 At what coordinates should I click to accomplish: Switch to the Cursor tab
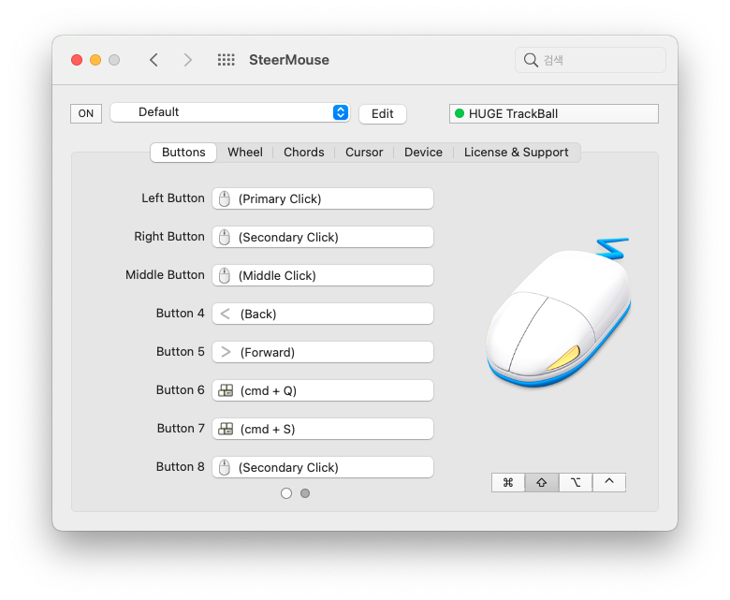364,153
